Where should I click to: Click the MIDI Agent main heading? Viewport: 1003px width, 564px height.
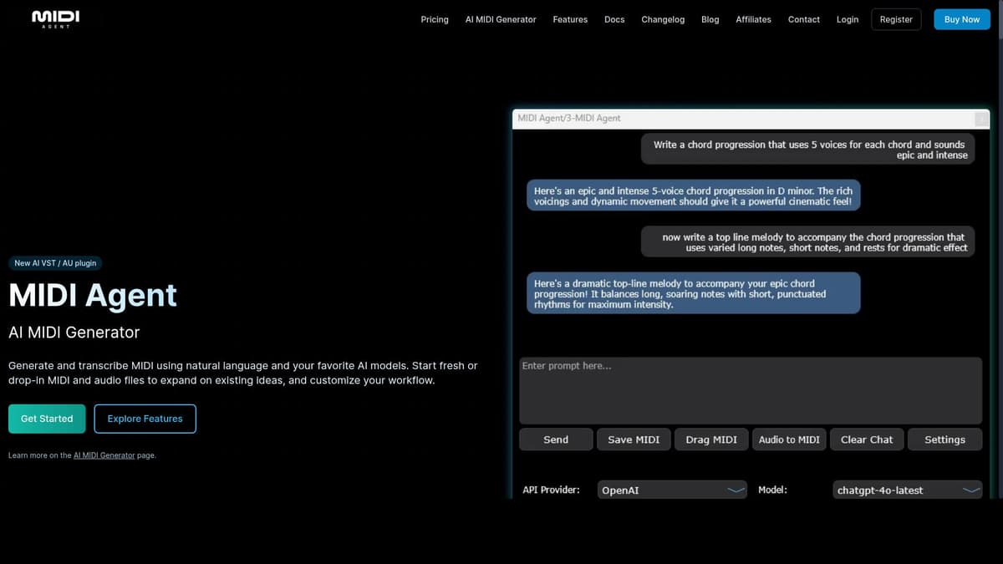[93, 295]
